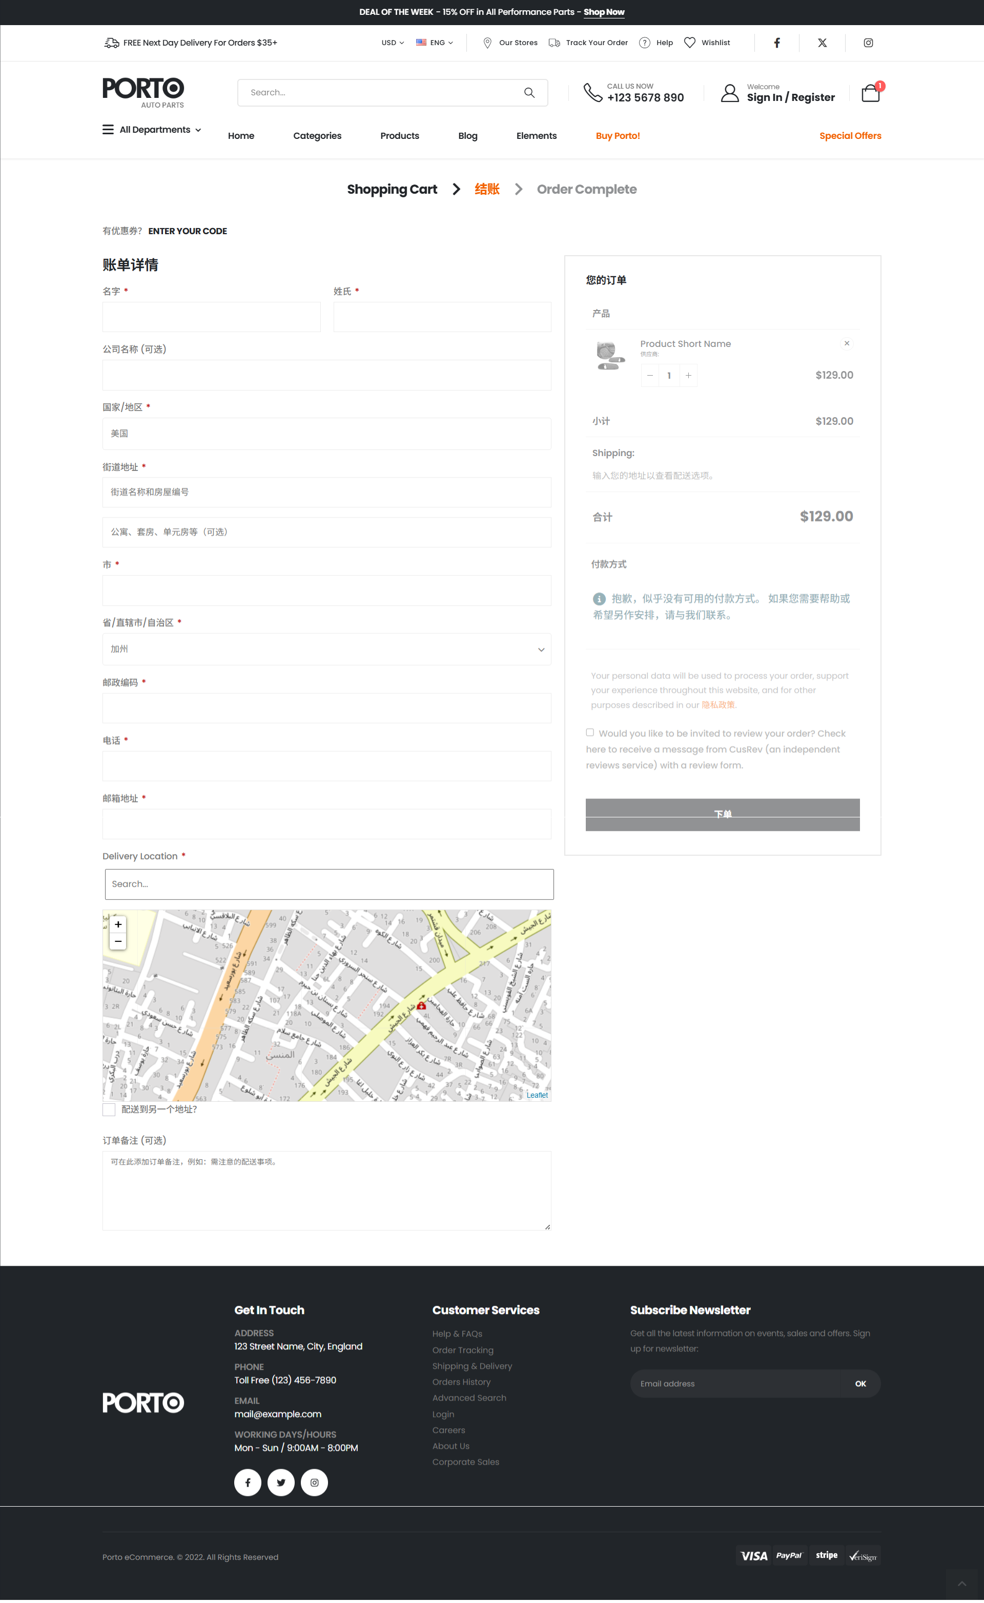Zoom in on the delivery map
Viewport: 984px width, 1603px height.
(x=118, y=924)
